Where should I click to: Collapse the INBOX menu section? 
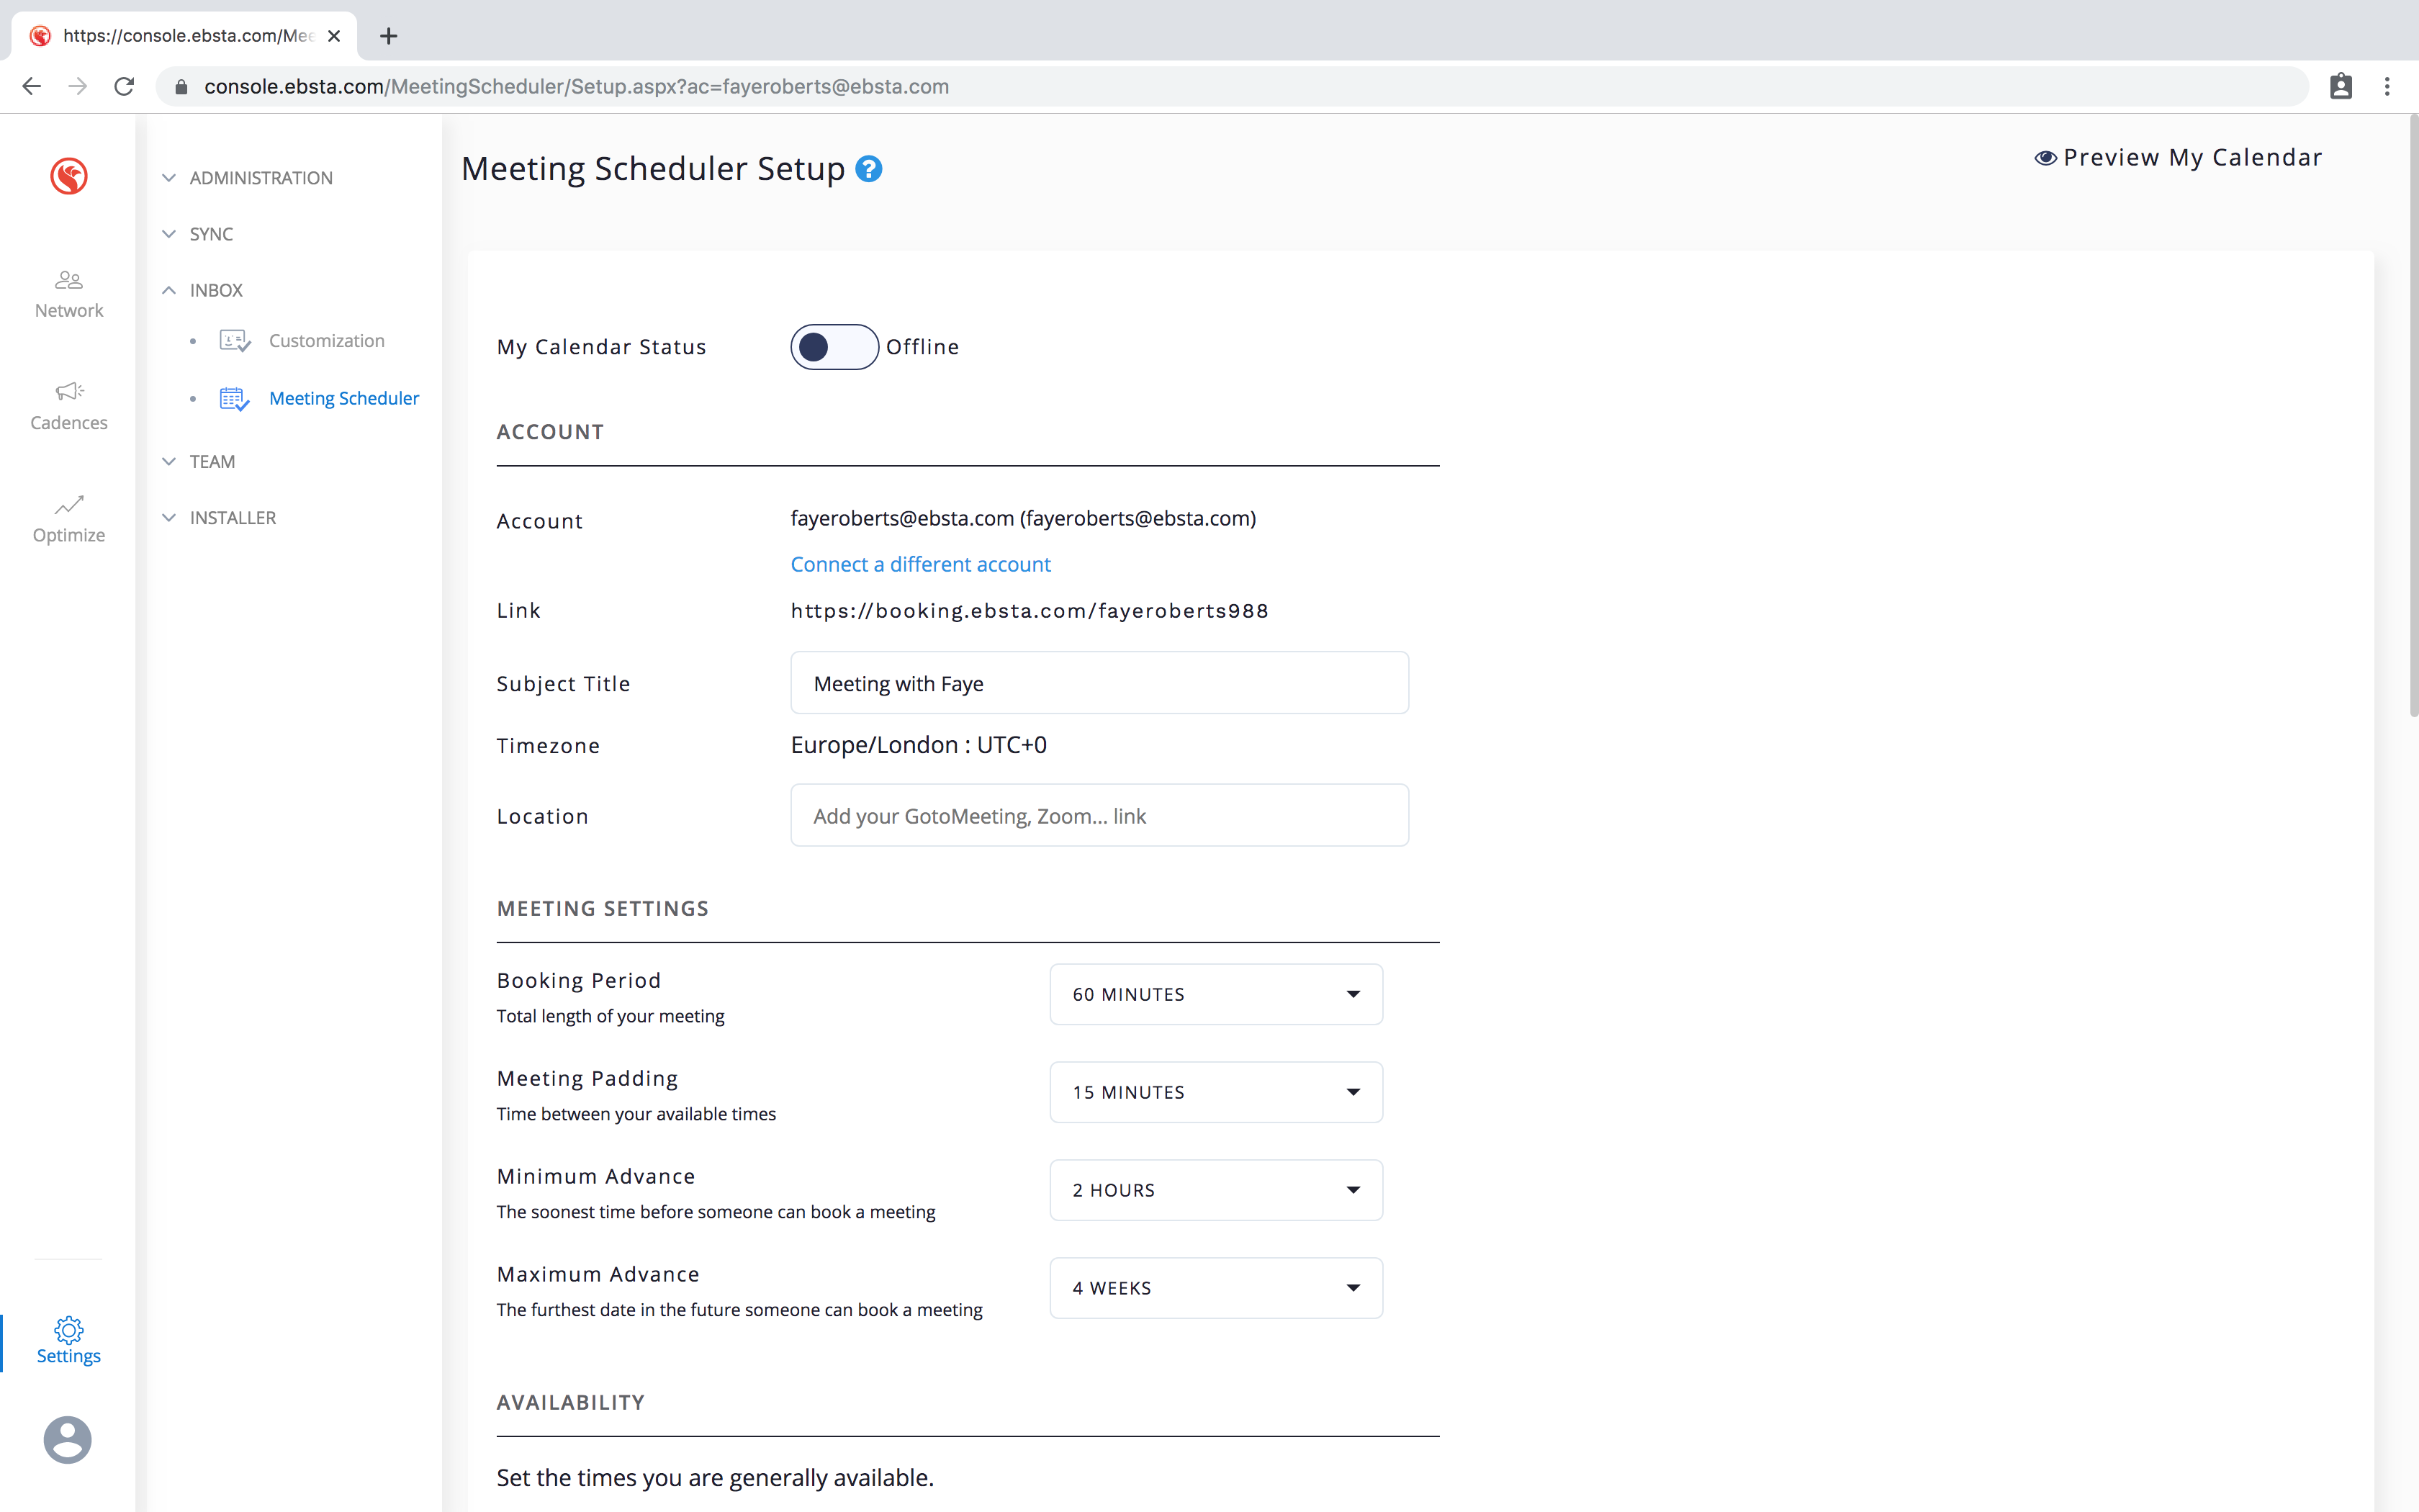click(216, 290)
